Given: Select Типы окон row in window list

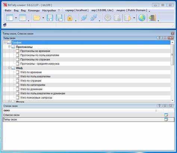Looking at the screenshot, I should 88,119.
